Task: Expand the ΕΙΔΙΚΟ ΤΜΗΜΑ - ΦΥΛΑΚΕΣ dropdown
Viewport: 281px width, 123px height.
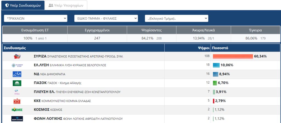Action: pos(106,19)
